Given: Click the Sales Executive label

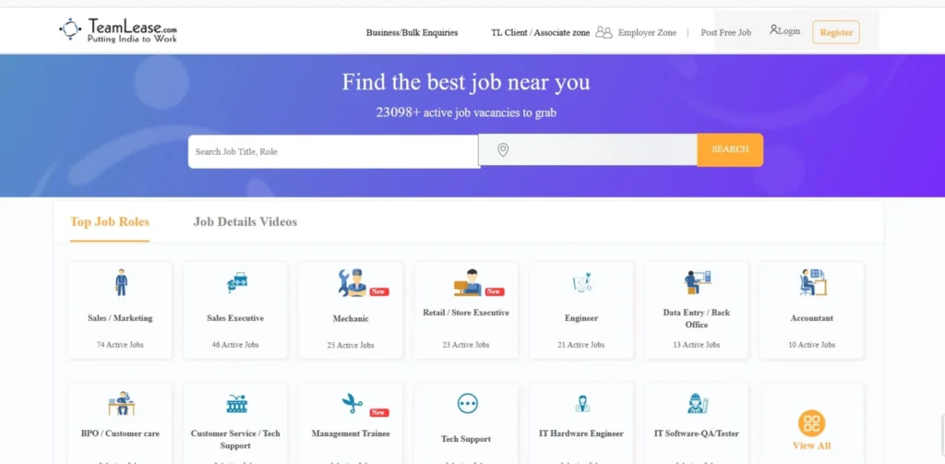Looking at the screenshot, I should pyautogui.click(x=235, y=318).
